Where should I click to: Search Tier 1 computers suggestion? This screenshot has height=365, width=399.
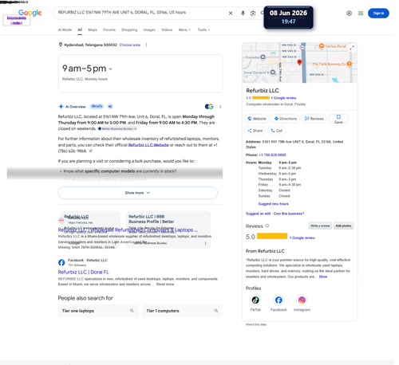[x=183, y=311]
